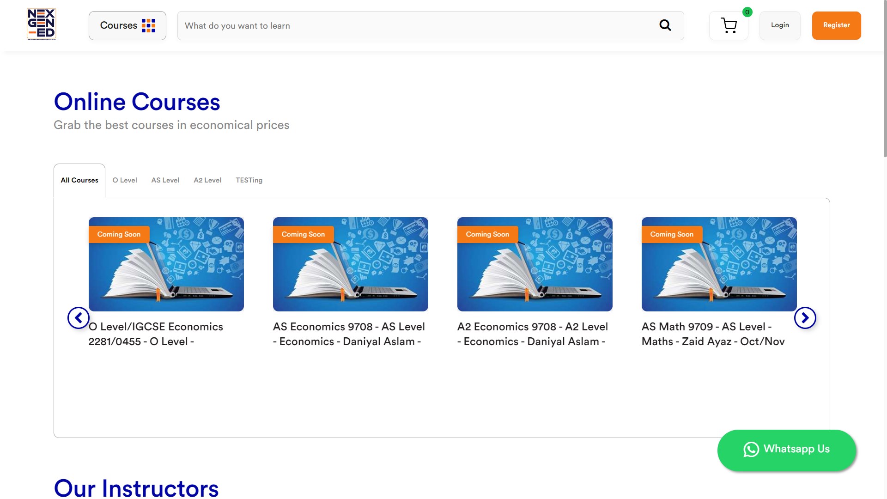The height and width of the screenshot is (499, 887).
Task: Open AS Economics 9708 course title
Action: [349, 334]
